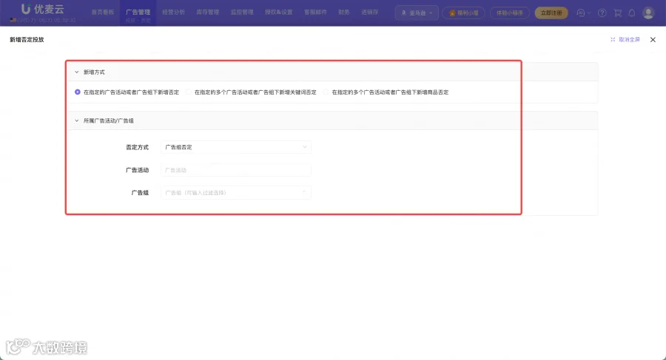
Task: Open the 广告管理 menu tab
Action: coord(138,13)
